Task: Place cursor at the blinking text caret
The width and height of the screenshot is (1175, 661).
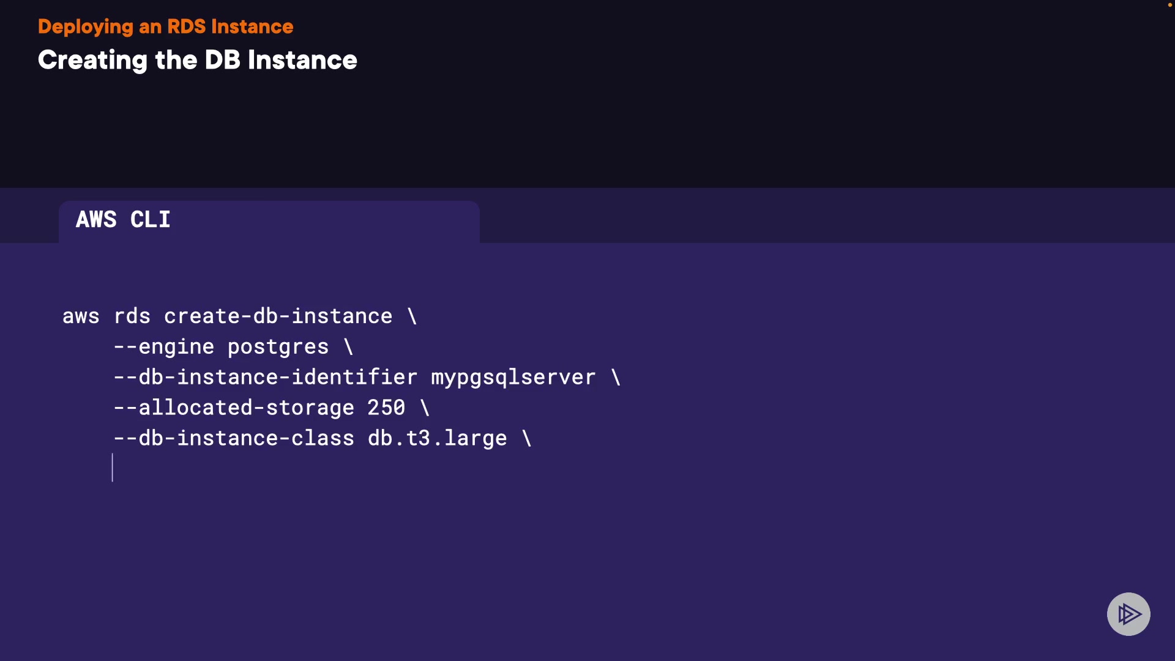Action: 113,468
